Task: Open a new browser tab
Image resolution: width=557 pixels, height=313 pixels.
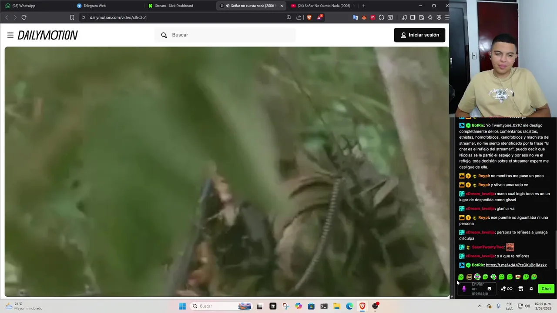Action: pos(364,6)
